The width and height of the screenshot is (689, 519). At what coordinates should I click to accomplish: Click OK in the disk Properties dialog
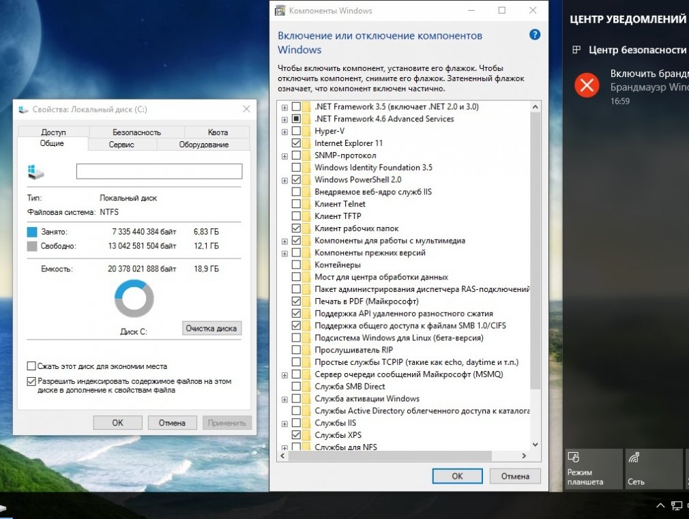point(117,423)
